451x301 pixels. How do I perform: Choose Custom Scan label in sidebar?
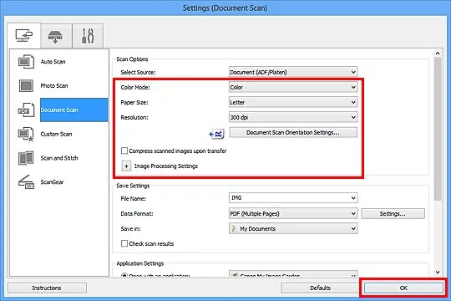tap(56, 135)
